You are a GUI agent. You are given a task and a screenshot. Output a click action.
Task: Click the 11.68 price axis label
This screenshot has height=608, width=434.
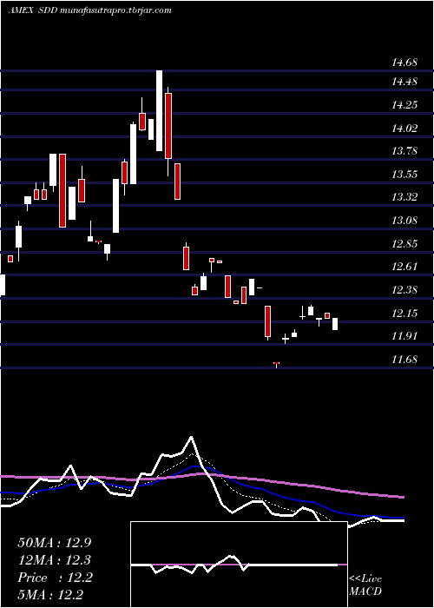point(404,359)
